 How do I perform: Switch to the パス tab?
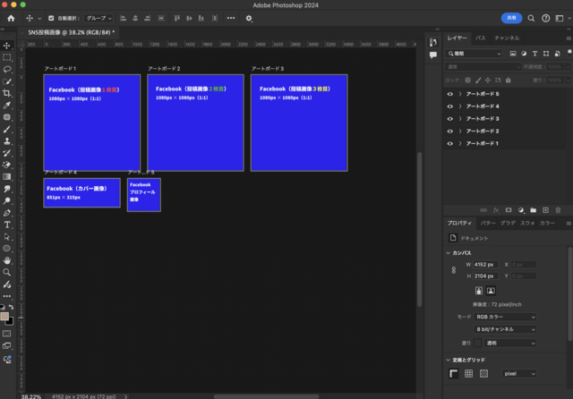tap(481, 38)
